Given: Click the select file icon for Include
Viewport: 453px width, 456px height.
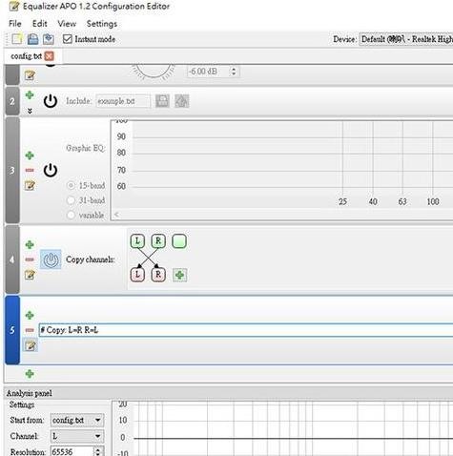Looking at the screenshot, I should [162, 101].
